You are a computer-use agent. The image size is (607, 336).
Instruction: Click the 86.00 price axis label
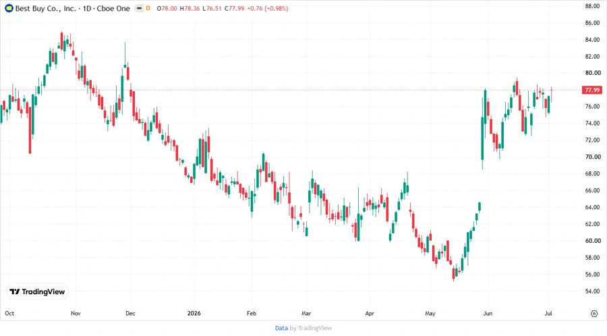pyautogui.click(x=593, y=23)
